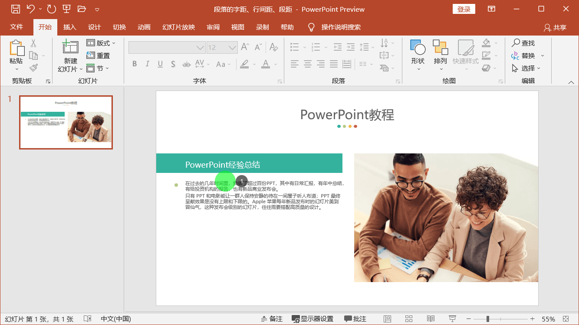Viewport: 579px width, 325px height.
Task: Collapse the ribbon chevron
Action: coord(571,82)
